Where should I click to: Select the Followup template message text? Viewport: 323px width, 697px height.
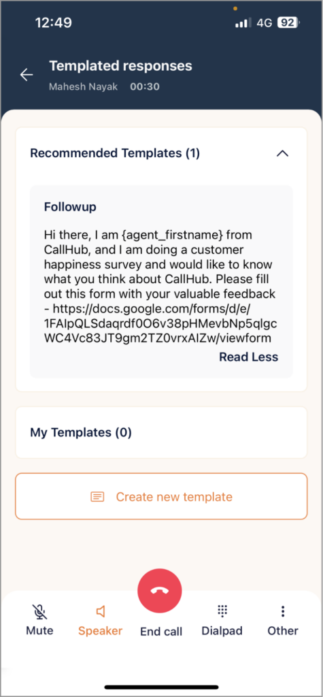tap(161, 287)
